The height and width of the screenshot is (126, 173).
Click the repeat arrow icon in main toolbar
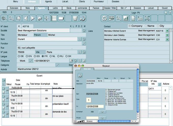tap(82, 18)
